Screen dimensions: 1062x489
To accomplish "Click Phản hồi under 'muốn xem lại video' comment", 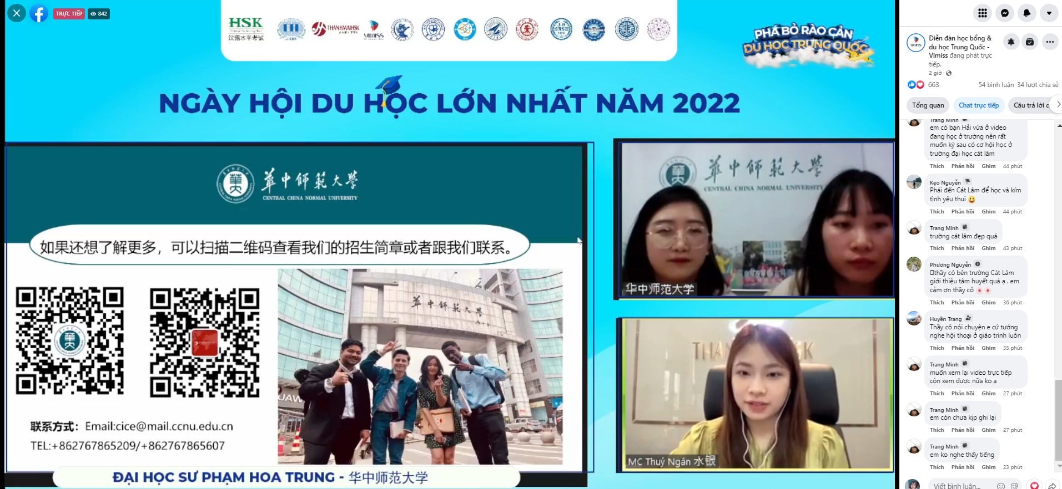I will pos(963,394).
